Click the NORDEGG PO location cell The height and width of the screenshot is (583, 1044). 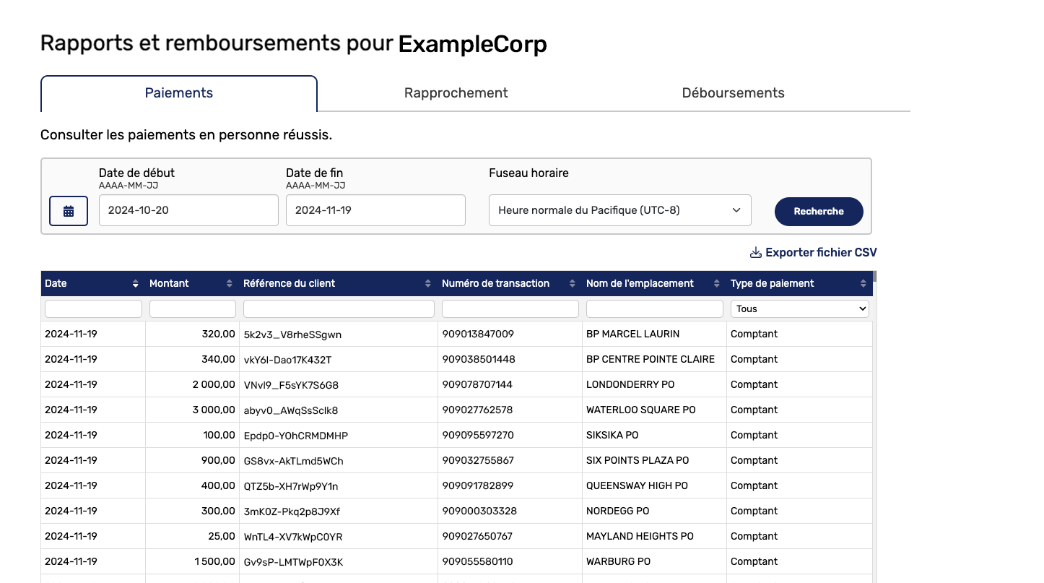[655, 511]
